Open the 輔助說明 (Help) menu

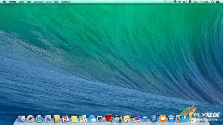(x=66, y=2)
